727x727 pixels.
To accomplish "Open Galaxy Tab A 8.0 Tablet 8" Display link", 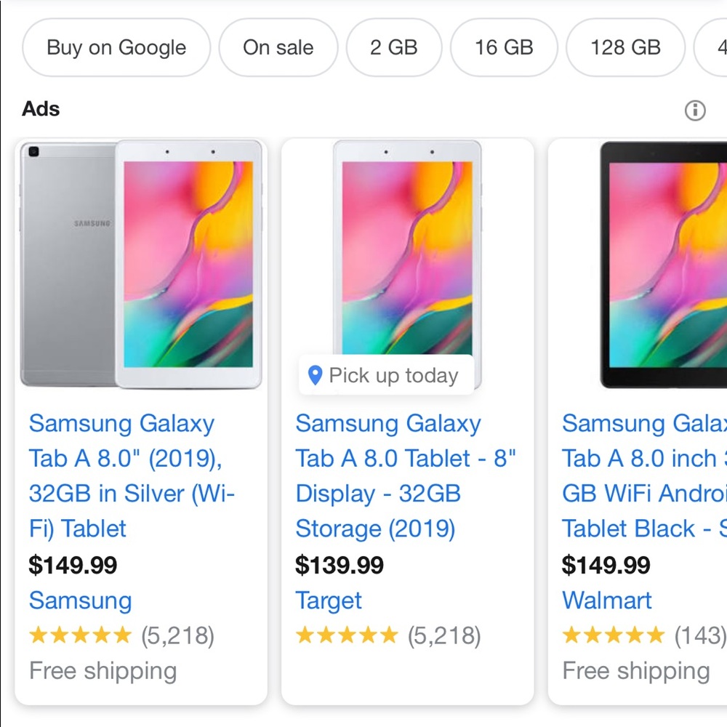I will click(406, 475).
